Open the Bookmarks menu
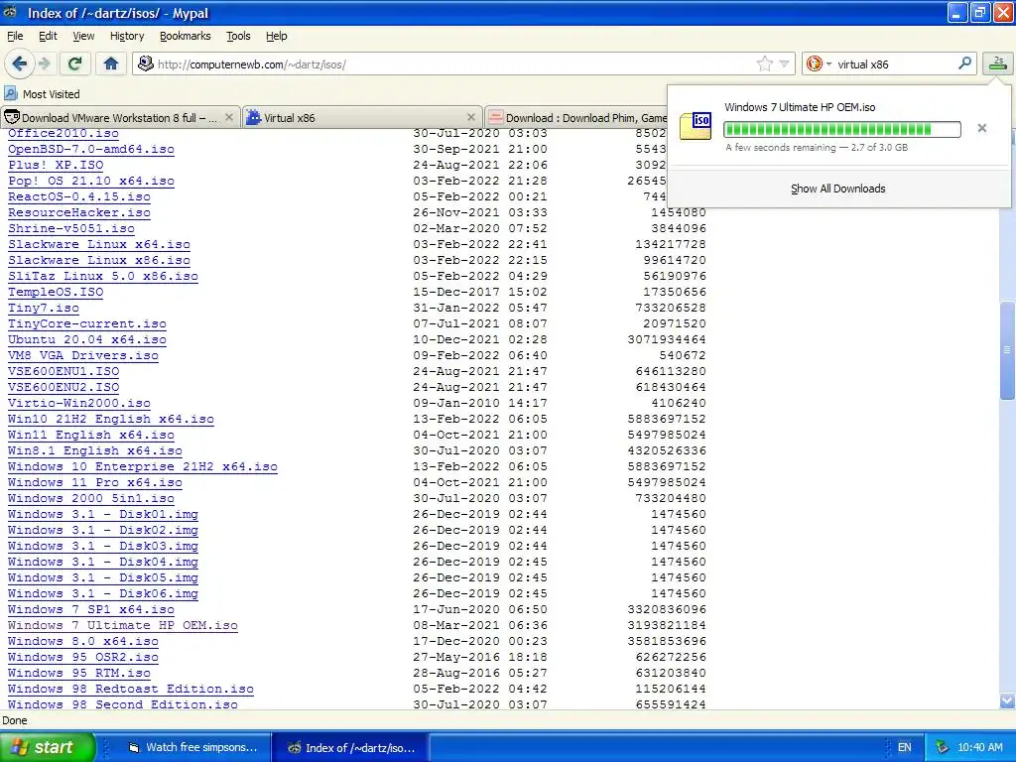Image resolution: width=1016 pixels, height=762 pixels. click(x=186, y=36)
